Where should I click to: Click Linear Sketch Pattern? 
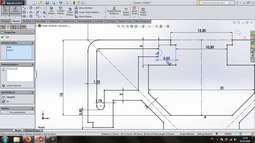point(87,12)
